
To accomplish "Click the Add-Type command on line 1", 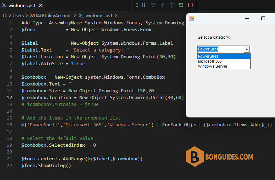I will click(x=33, y=23).
